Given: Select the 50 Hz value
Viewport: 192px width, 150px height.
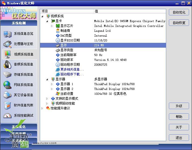Looking at the screenshot, I should click(98, 55).
